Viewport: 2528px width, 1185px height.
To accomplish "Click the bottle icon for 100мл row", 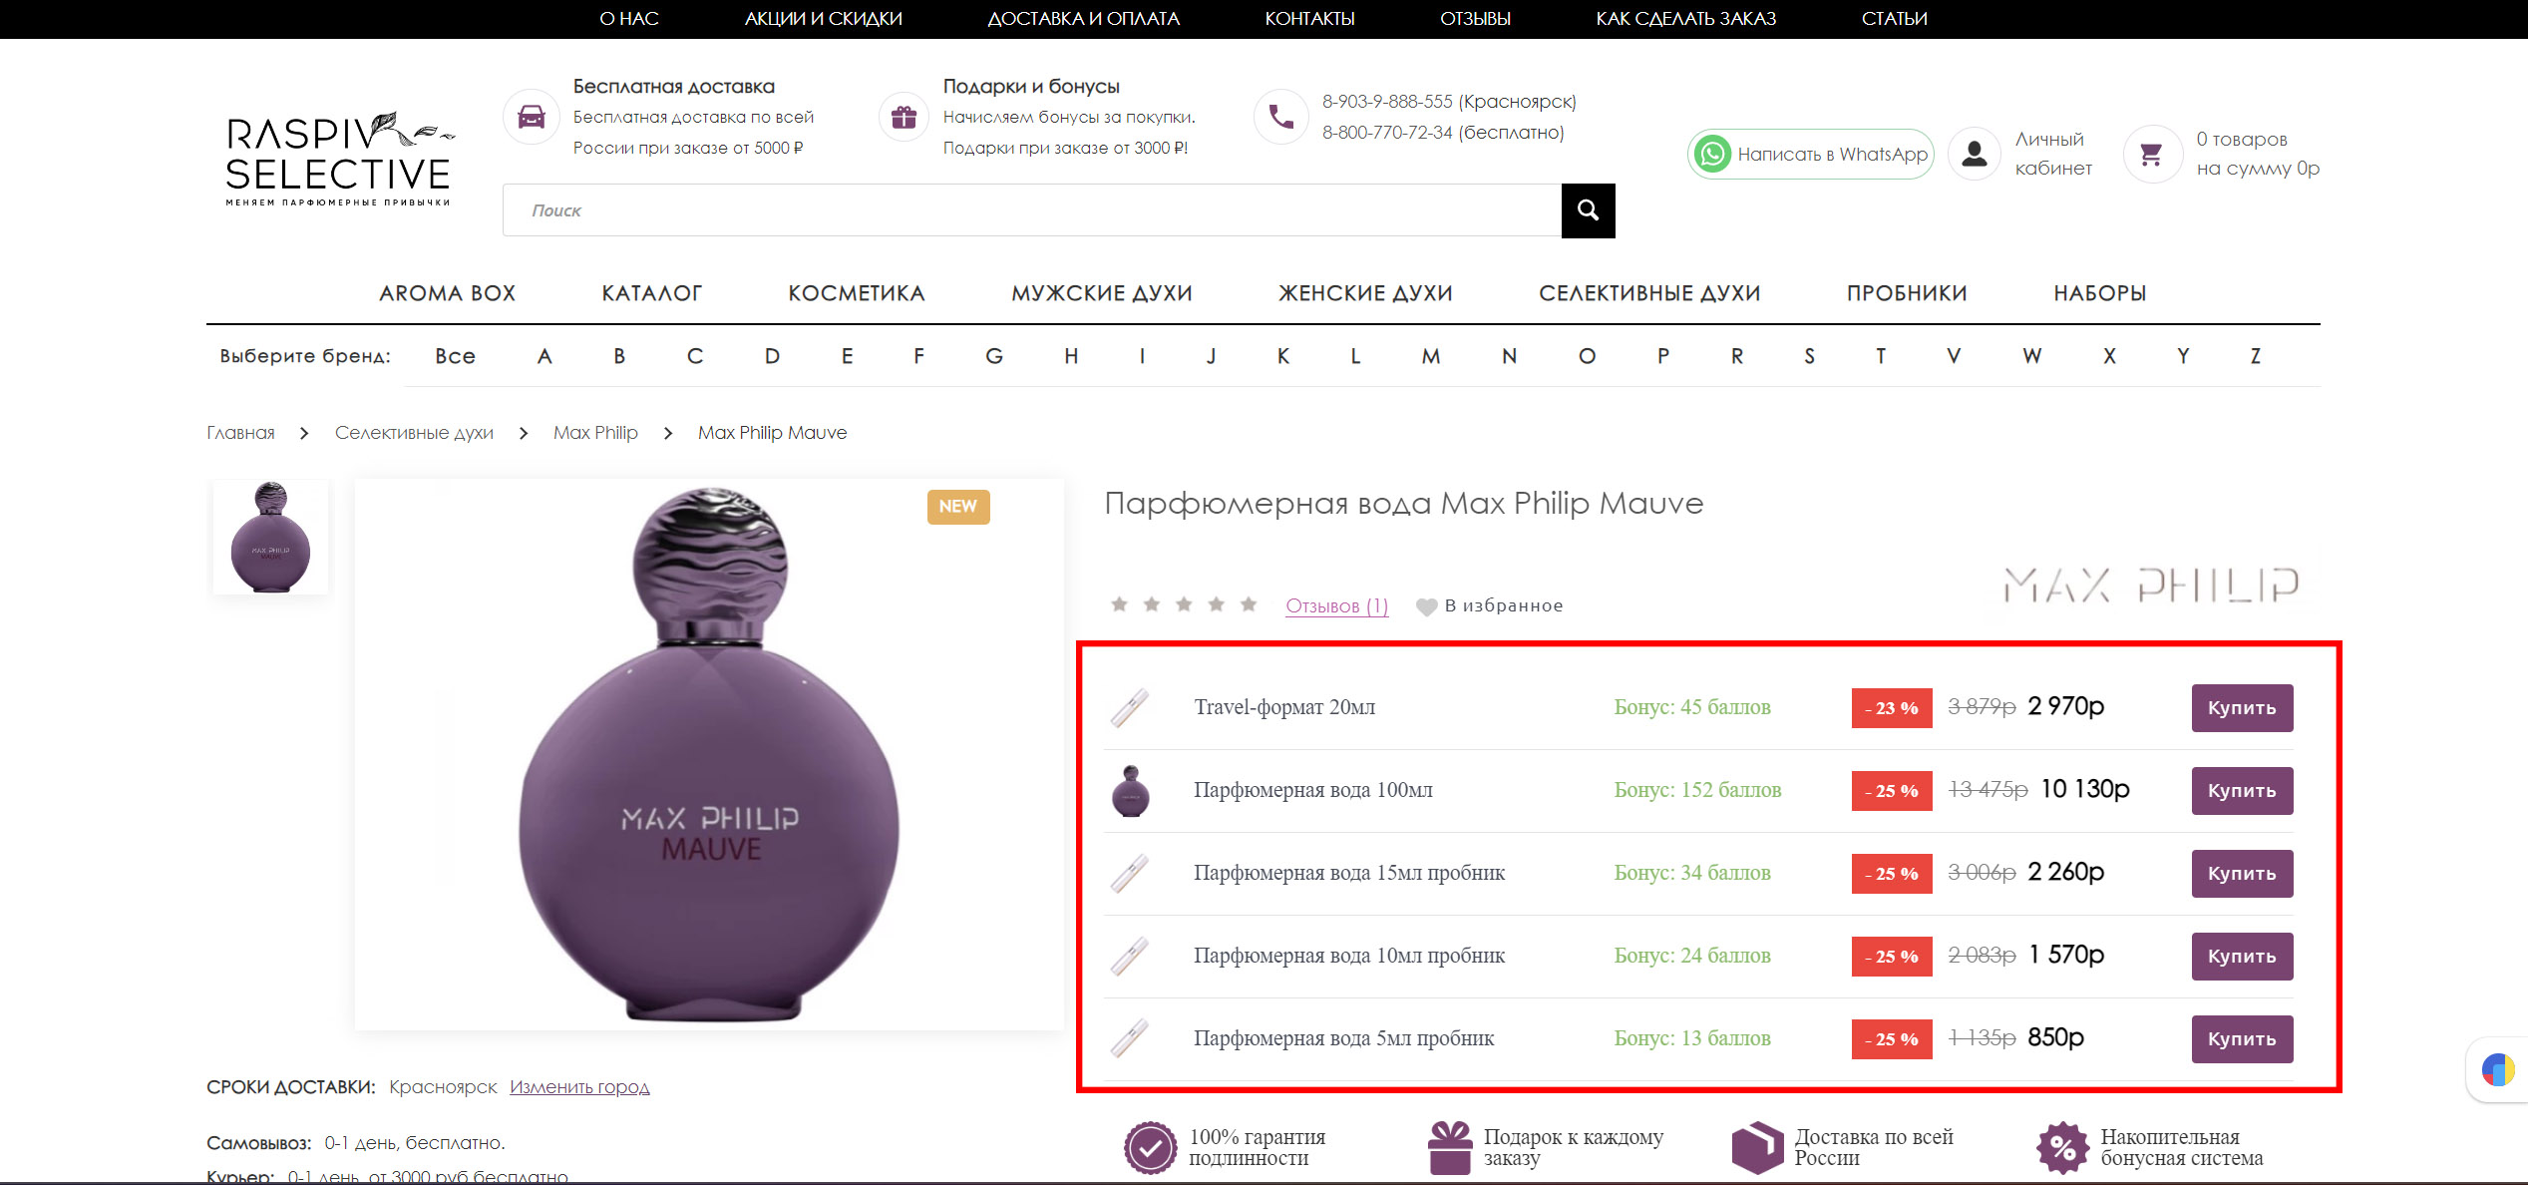I will pos(1130,791).
